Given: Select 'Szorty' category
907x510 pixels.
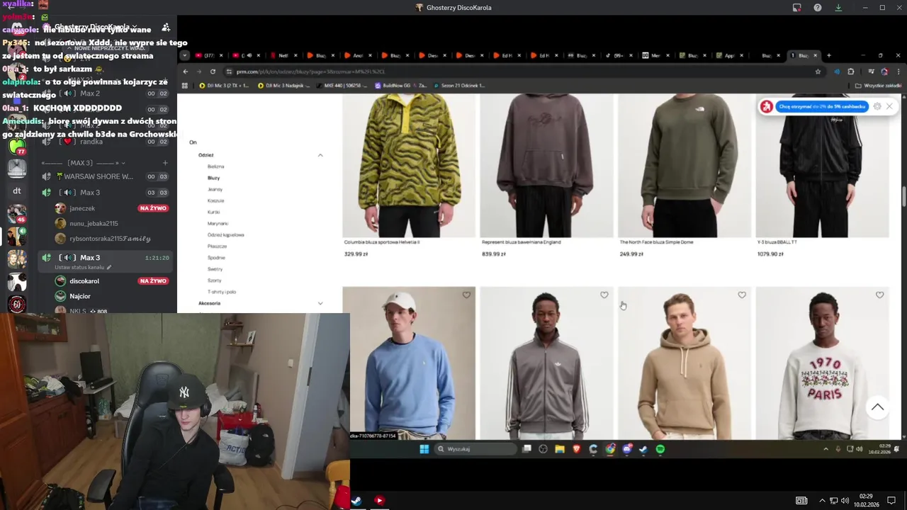Looking at the screenshot, I should coord(214,280).
